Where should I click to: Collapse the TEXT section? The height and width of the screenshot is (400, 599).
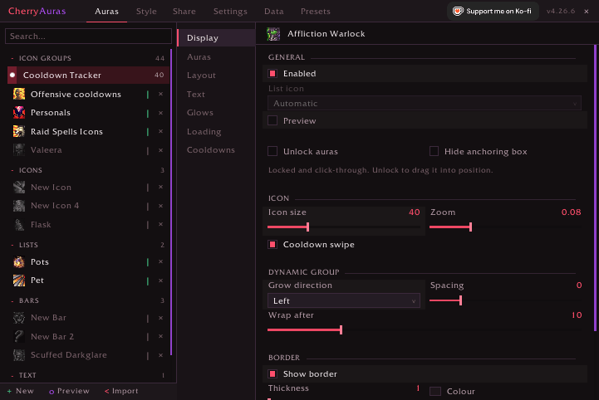[x=12, y=376]
